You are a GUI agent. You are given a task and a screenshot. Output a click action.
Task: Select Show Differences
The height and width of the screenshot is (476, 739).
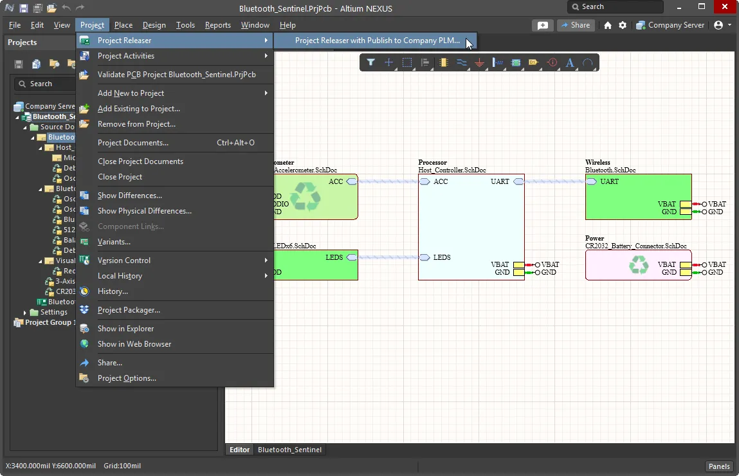(x=175, y=196)
